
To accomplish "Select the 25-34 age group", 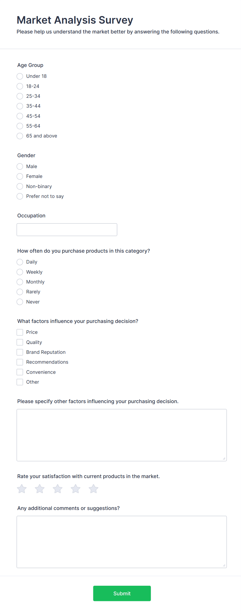I will (20, 96).
